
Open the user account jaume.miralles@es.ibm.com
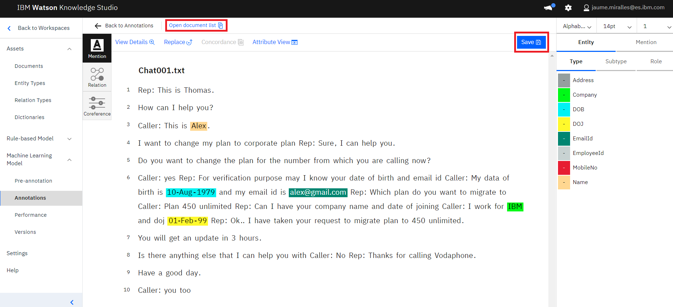[624, 7]
